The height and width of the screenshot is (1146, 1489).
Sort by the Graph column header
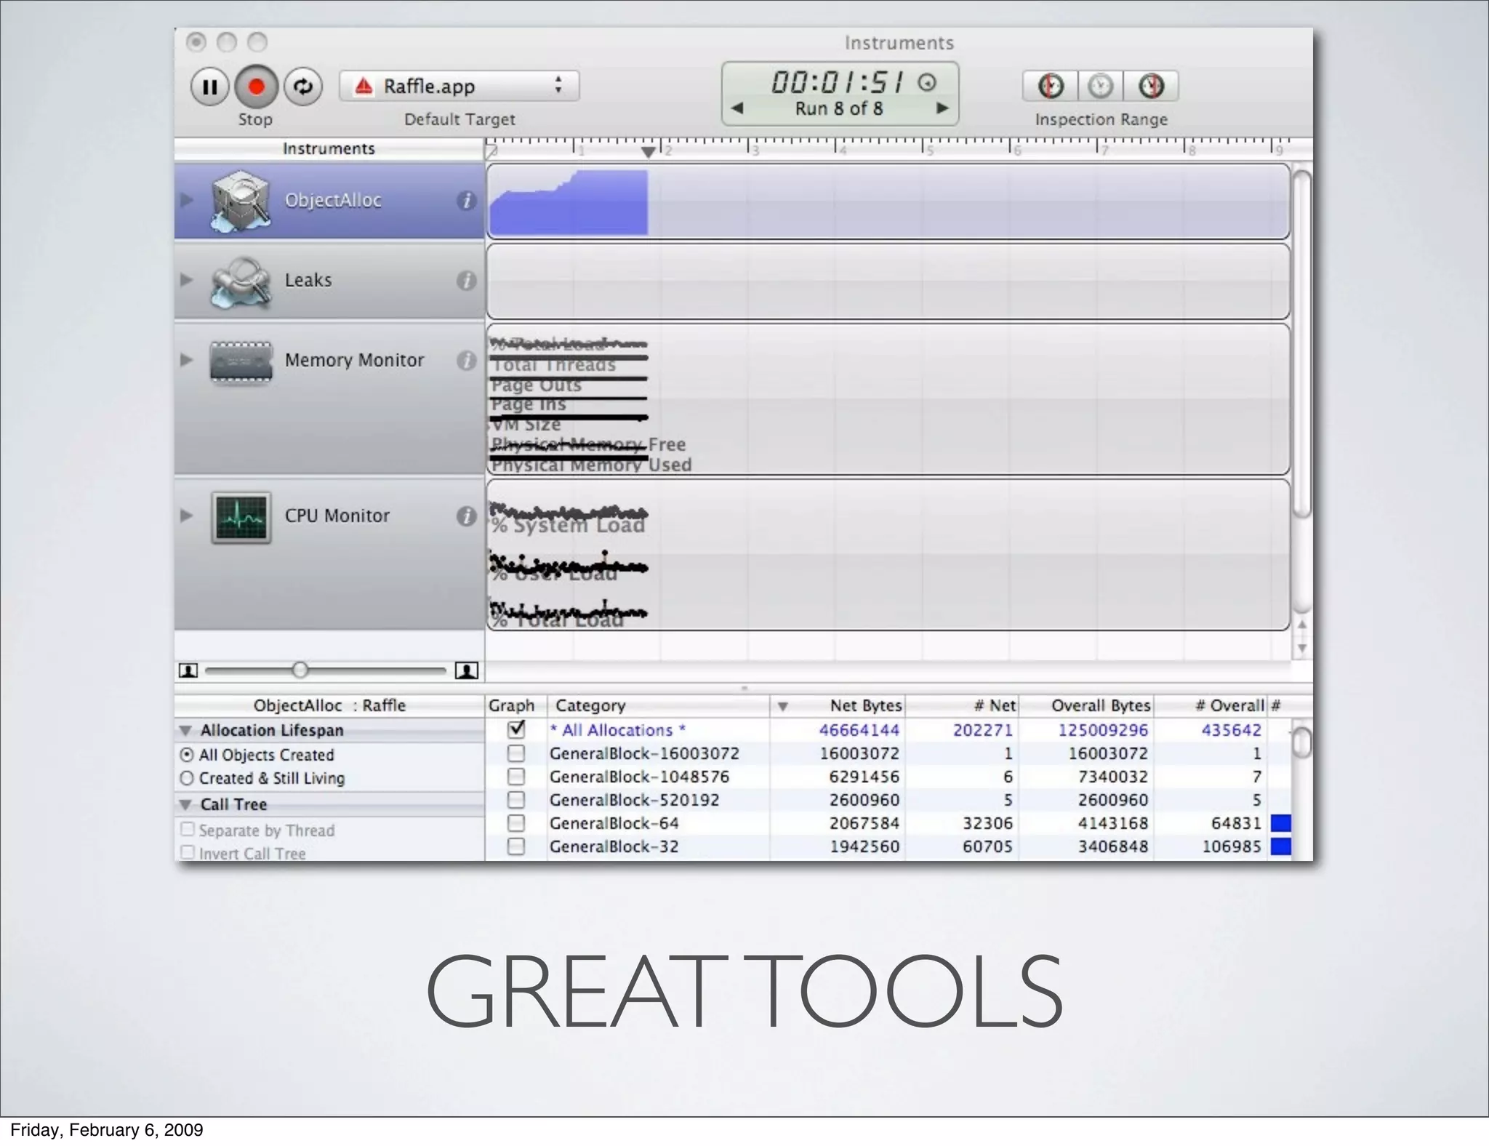515,705
